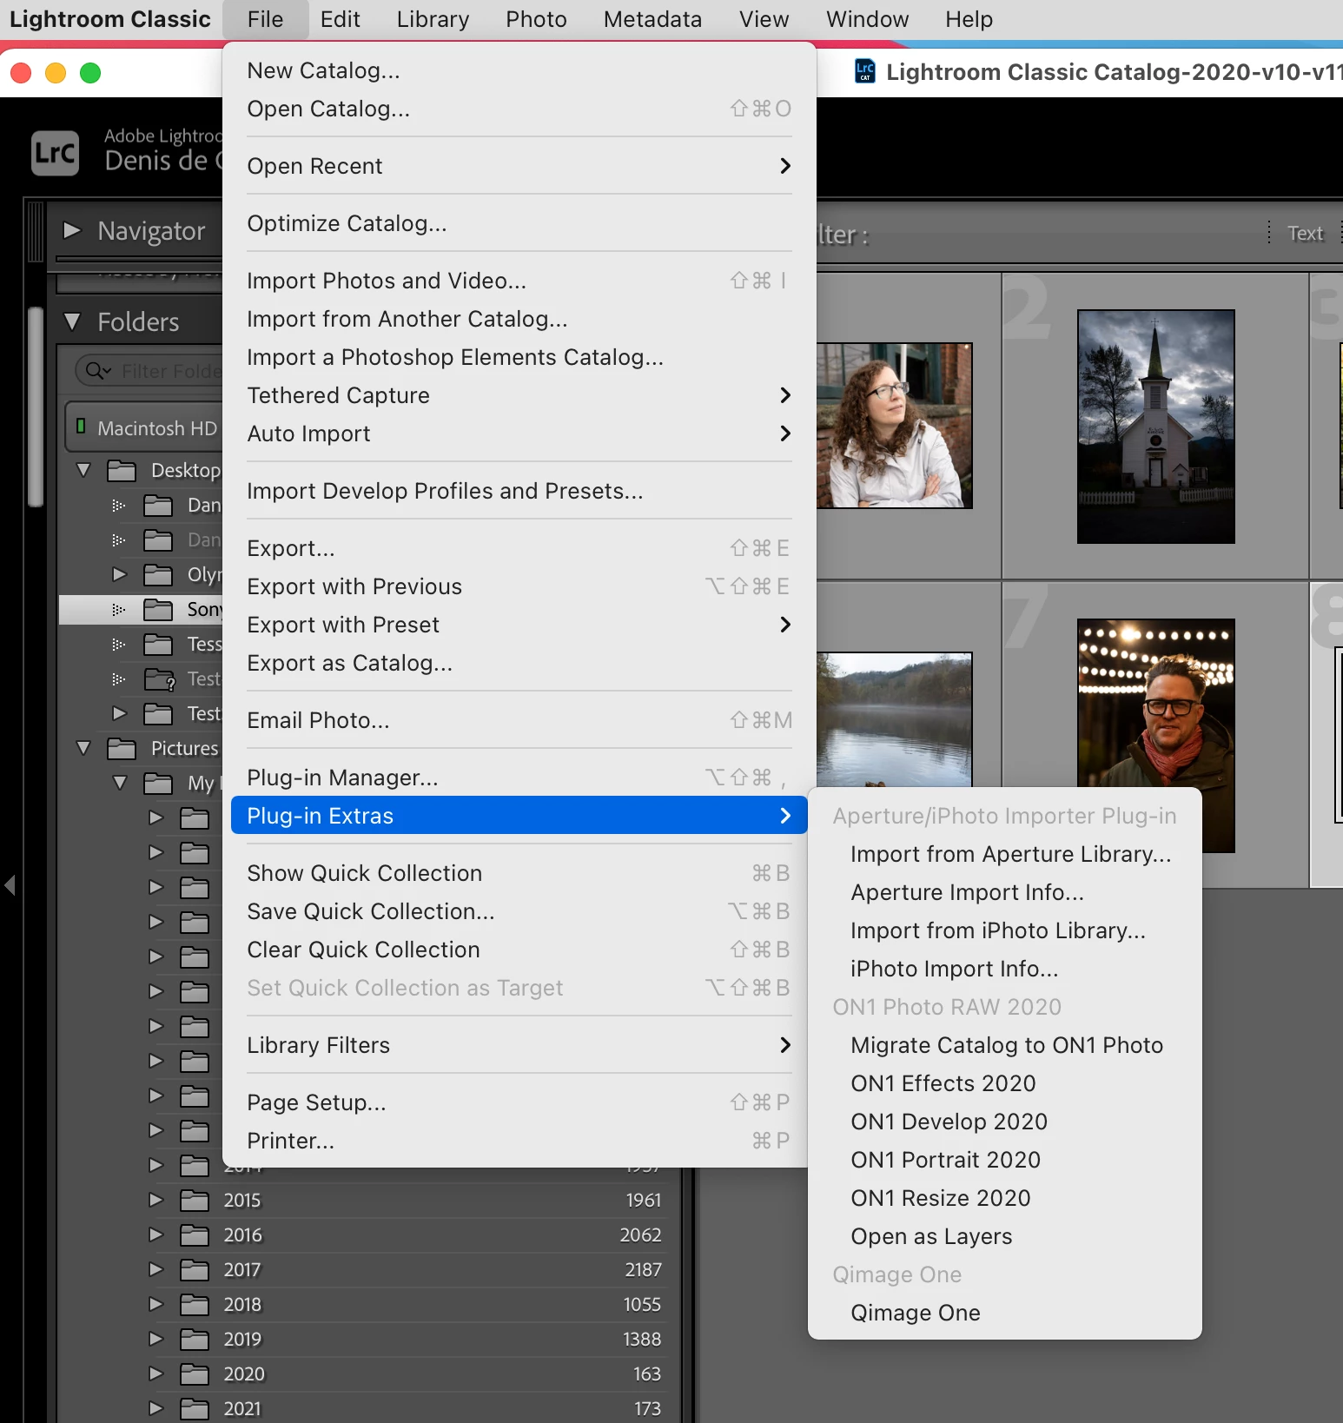Choose Import Develop Profiles and Presets…

coord(519,491)
